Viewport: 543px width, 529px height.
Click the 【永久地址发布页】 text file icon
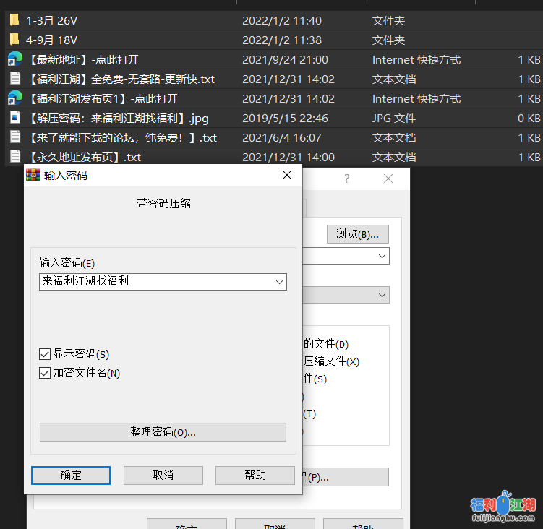click(x=14, y=157)
